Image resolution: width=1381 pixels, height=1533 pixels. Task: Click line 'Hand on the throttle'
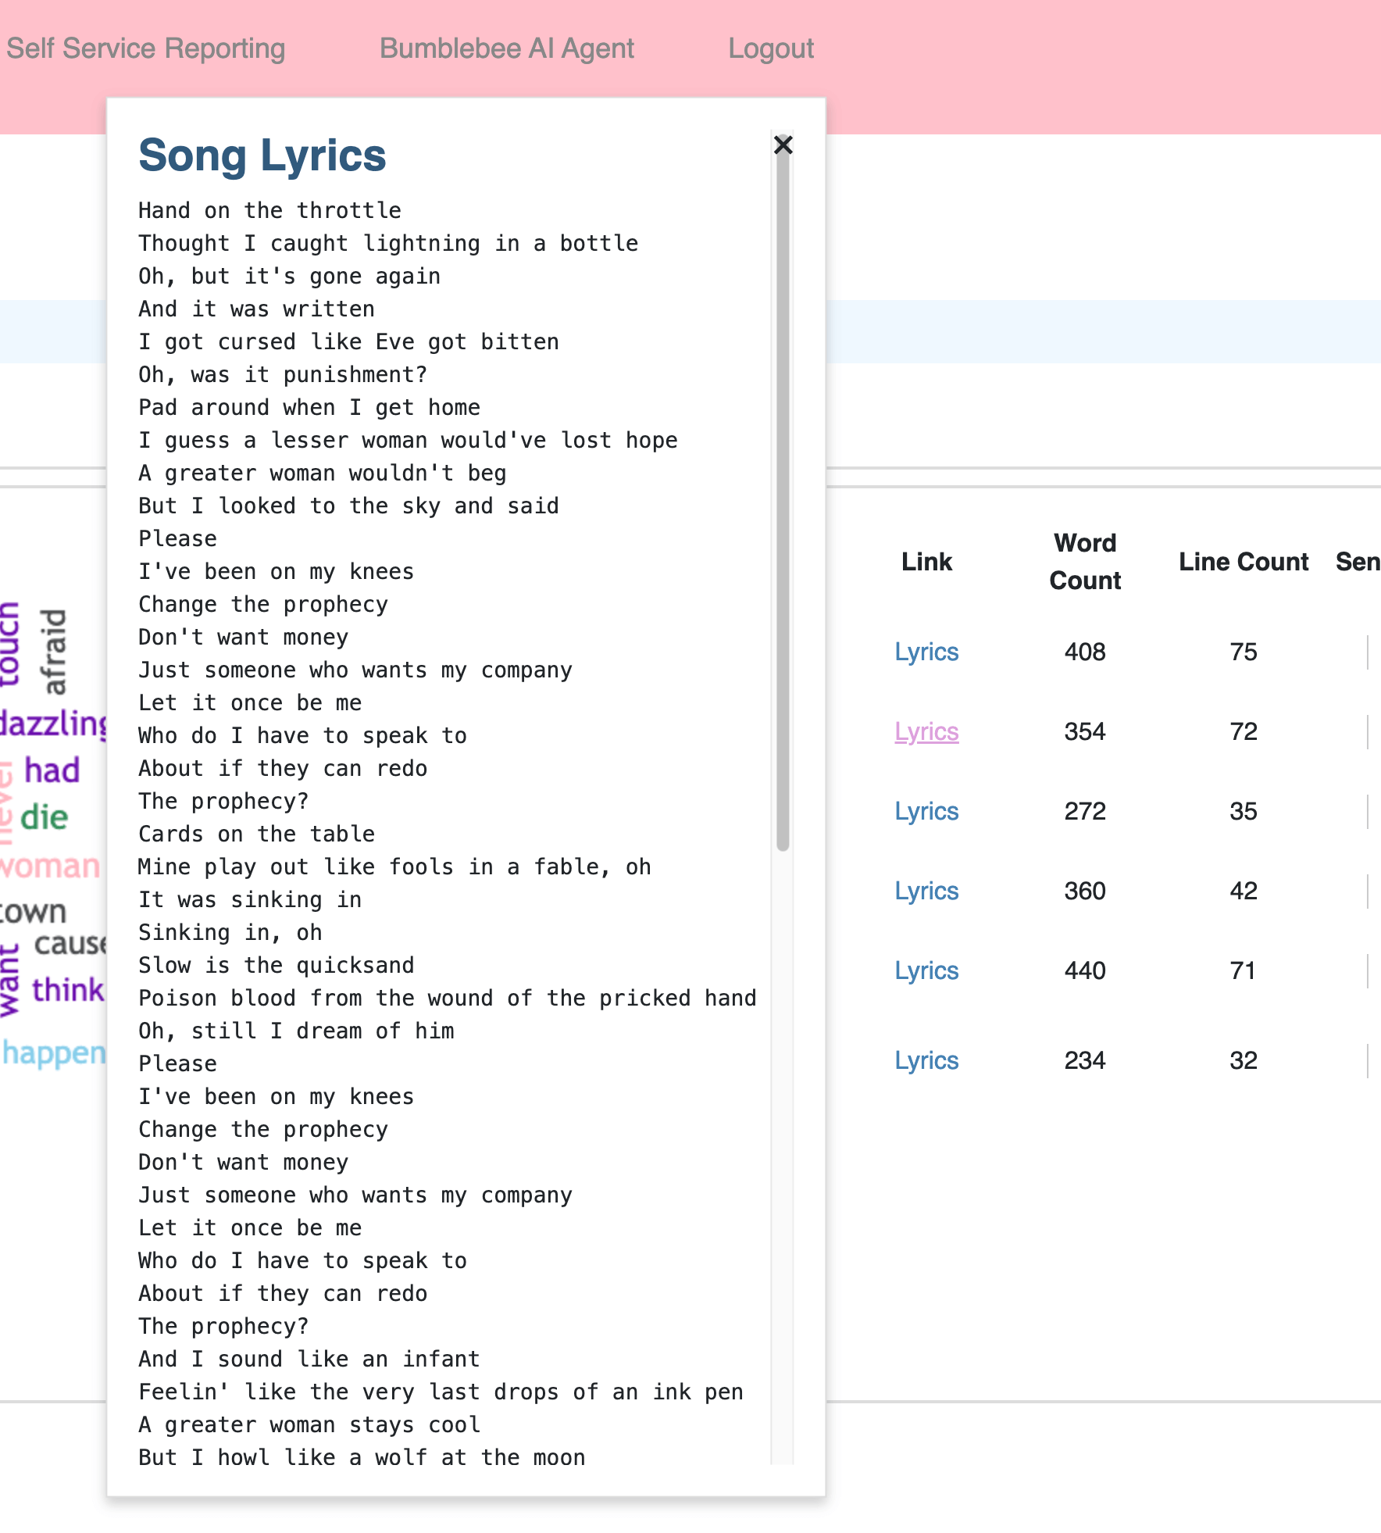tap(269, 210)
